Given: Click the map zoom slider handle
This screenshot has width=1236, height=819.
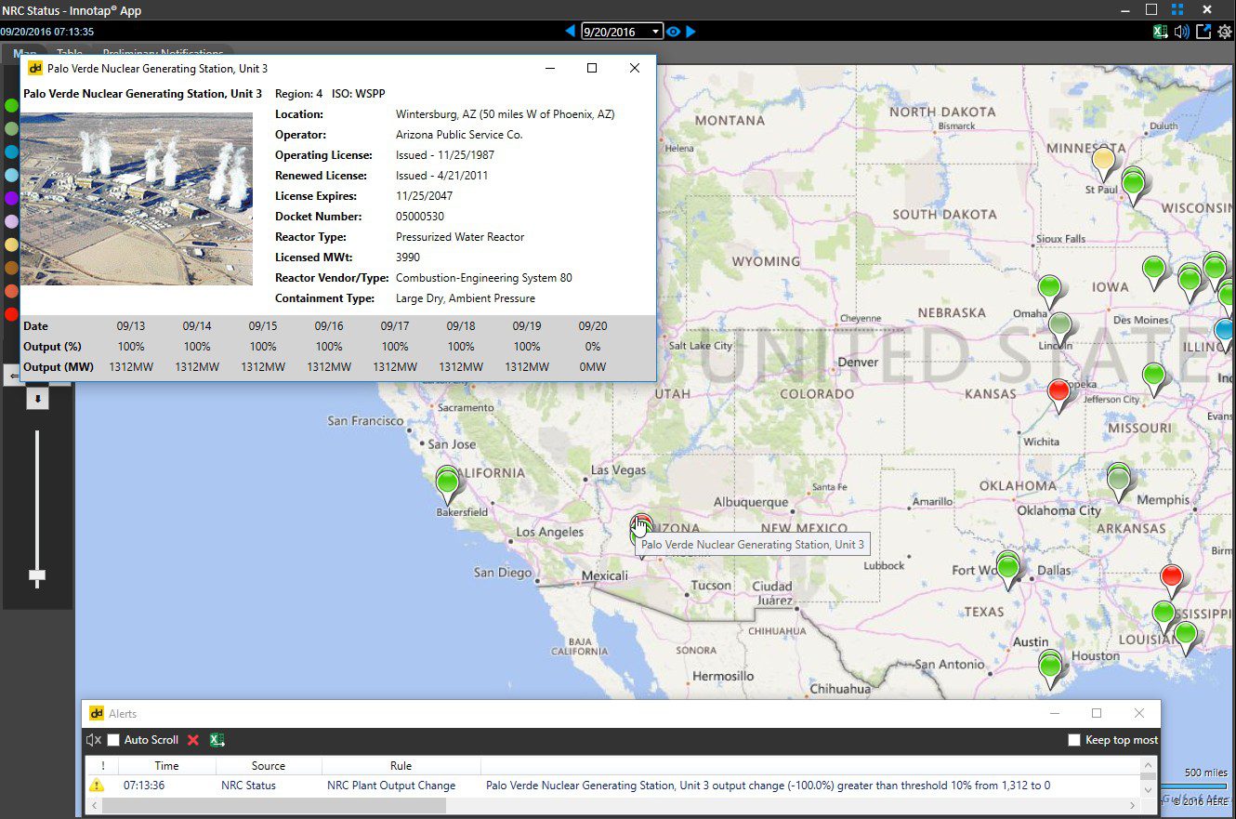Looking at the screenshot, I should (x=37, y=576).
